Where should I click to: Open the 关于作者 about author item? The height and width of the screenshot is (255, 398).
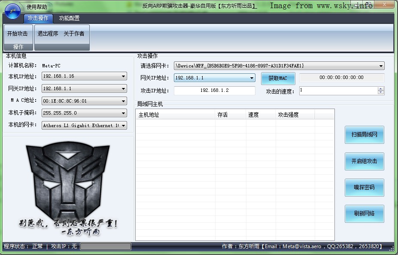pos(74,33)
